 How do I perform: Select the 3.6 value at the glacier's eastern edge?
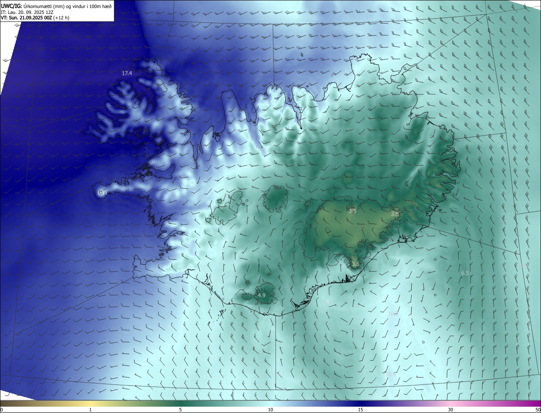395,214
